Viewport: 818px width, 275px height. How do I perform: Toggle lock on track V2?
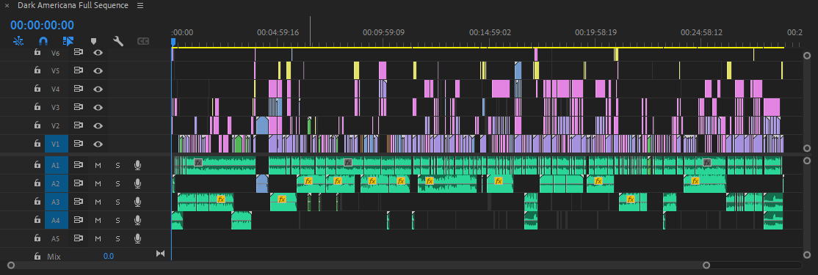[x=37, y=125]
